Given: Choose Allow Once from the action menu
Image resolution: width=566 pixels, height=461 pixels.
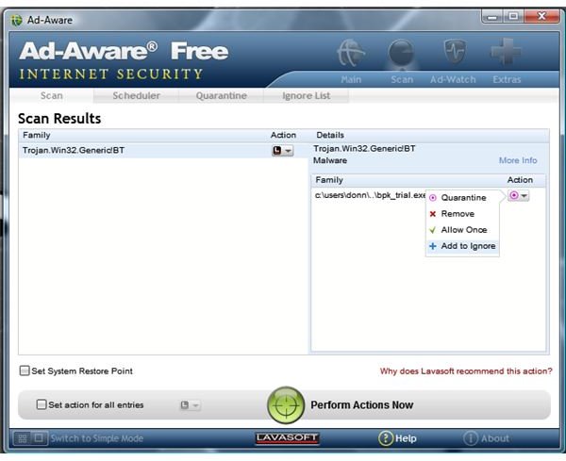Looking at the screenshot, I should coord(463,230).
